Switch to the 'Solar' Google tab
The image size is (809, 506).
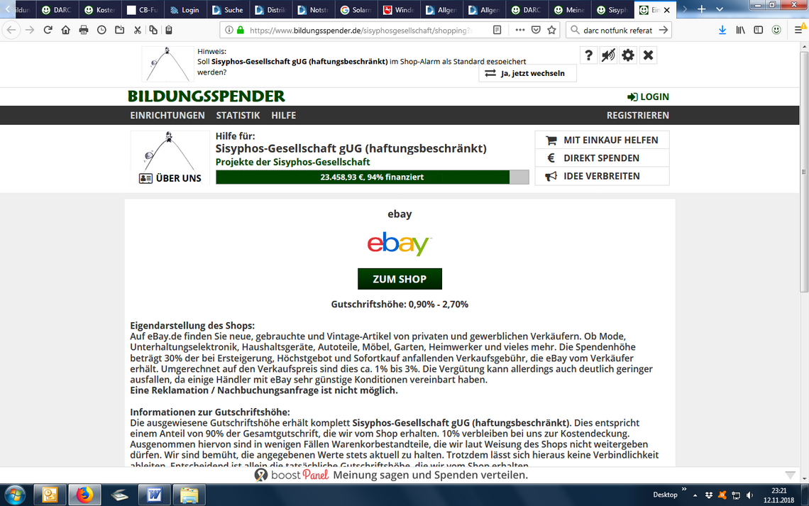[x=356, y=10]
